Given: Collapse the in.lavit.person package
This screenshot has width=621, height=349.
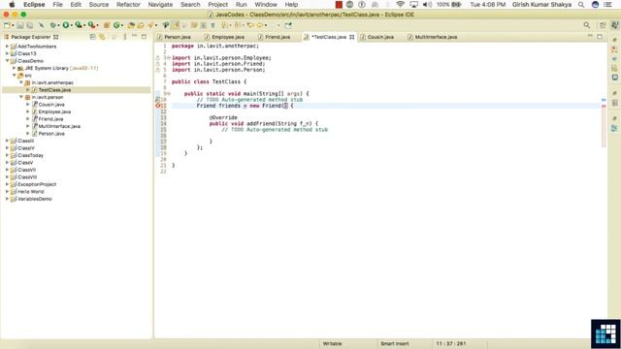Looking at the screenshot, I should [21, 97].
